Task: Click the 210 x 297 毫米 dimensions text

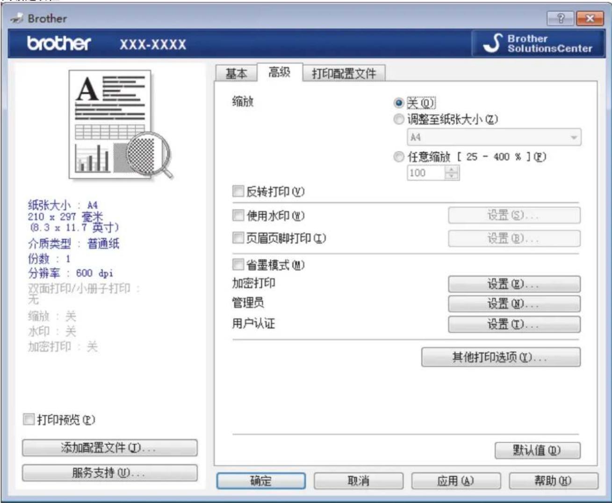Action: 65,216
